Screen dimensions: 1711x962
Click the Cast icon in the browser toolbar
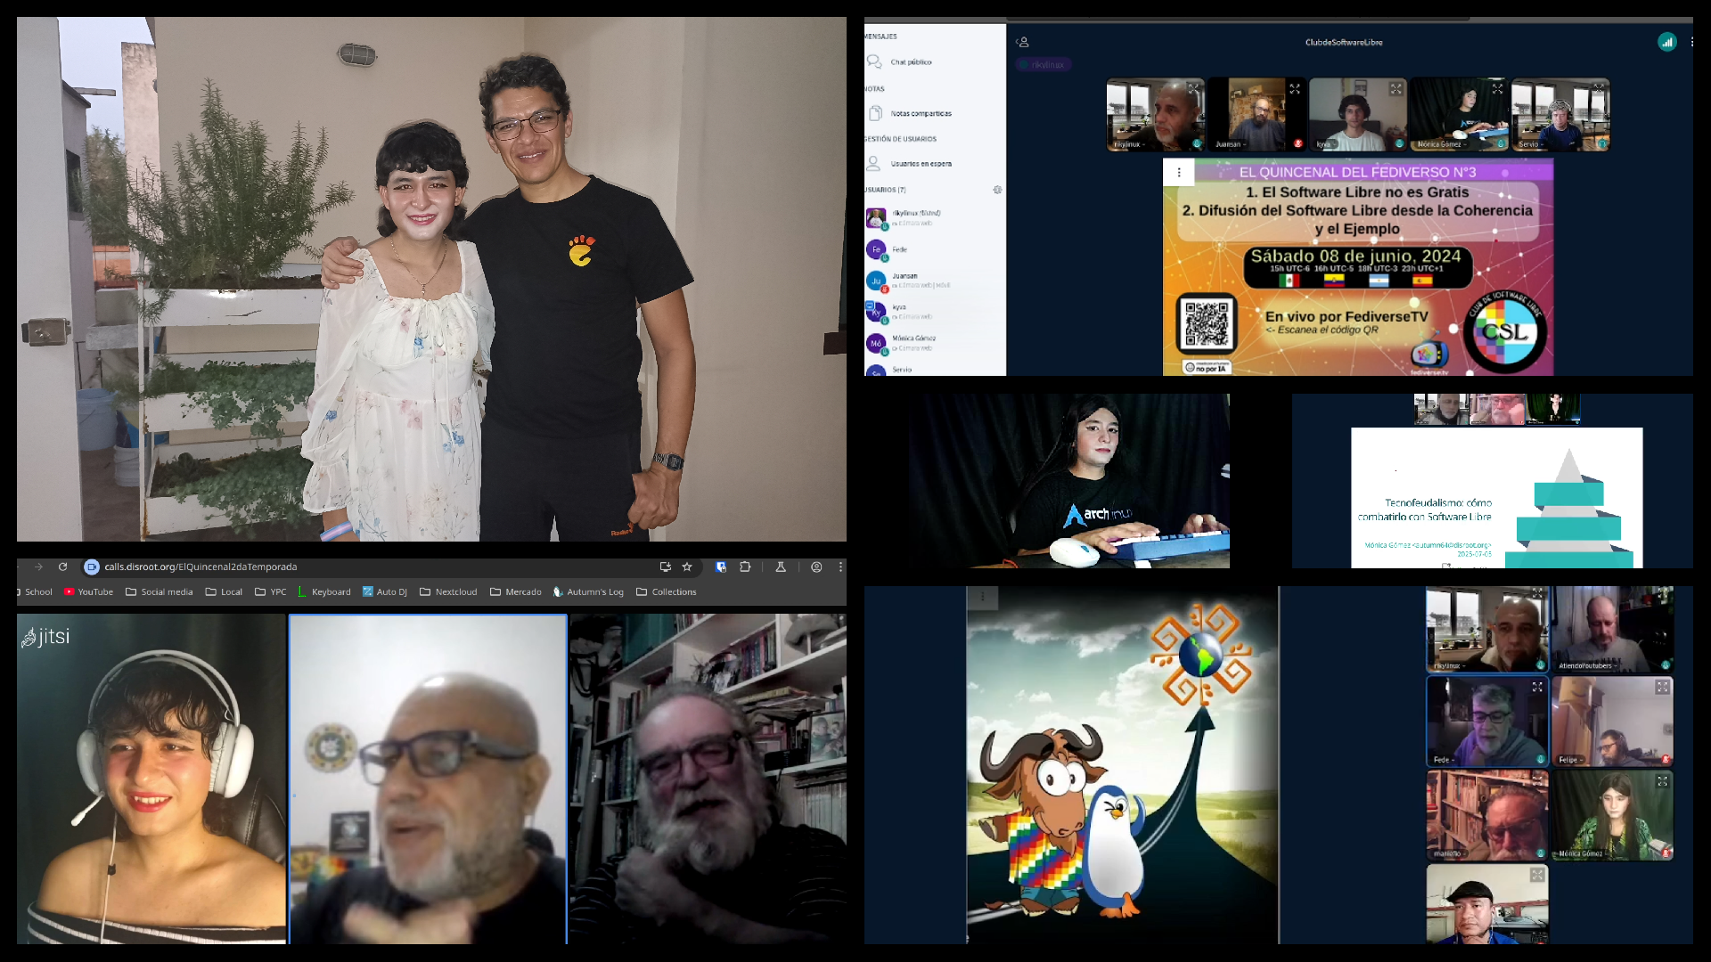coord(665,567)
